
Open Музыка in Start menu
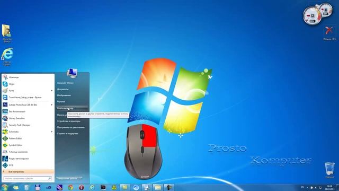click(x=61, y=101)
